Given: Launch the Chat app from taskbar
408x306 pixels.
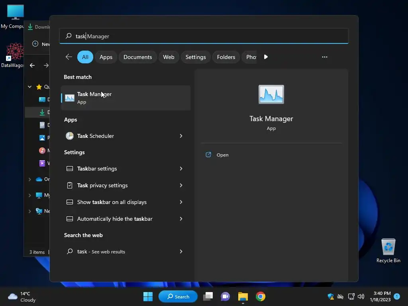Looking at the screenshot, I should (x=226, y=296).
